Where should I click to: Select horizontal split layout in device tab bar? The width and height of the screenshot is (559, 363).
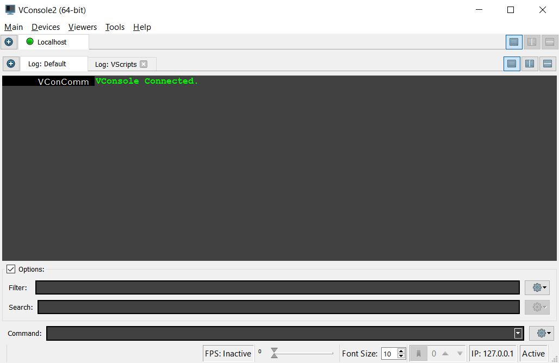[549, 42]
